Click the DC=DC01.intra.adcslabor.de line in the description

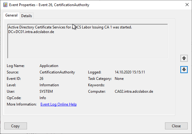[x=31, y=32]
